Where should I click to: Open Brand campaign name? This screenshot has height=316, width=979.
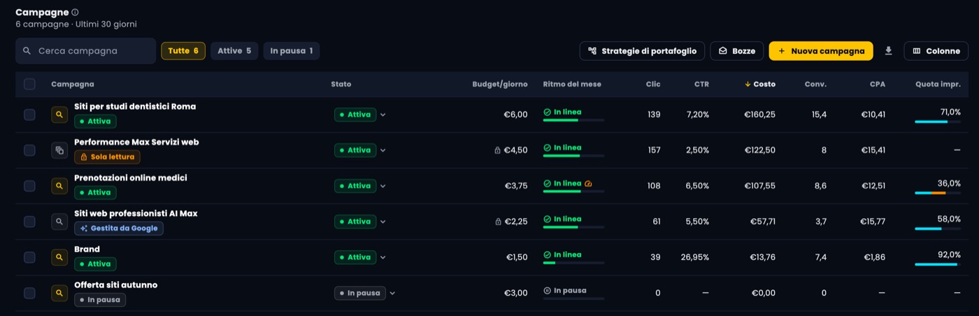pos(87,249)
